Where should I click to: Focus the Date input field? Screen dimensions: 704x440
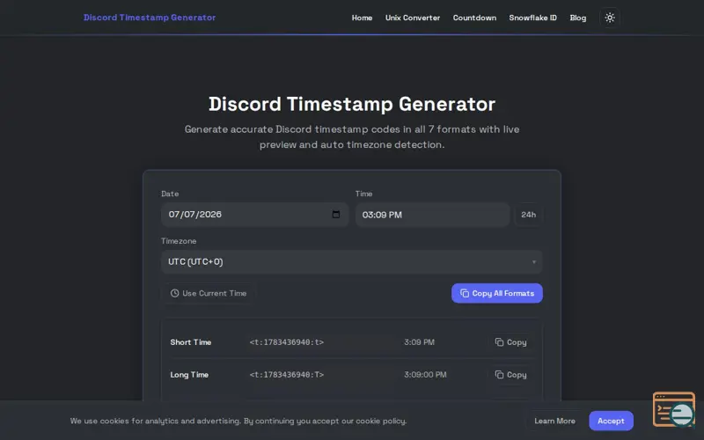(254, 215)
